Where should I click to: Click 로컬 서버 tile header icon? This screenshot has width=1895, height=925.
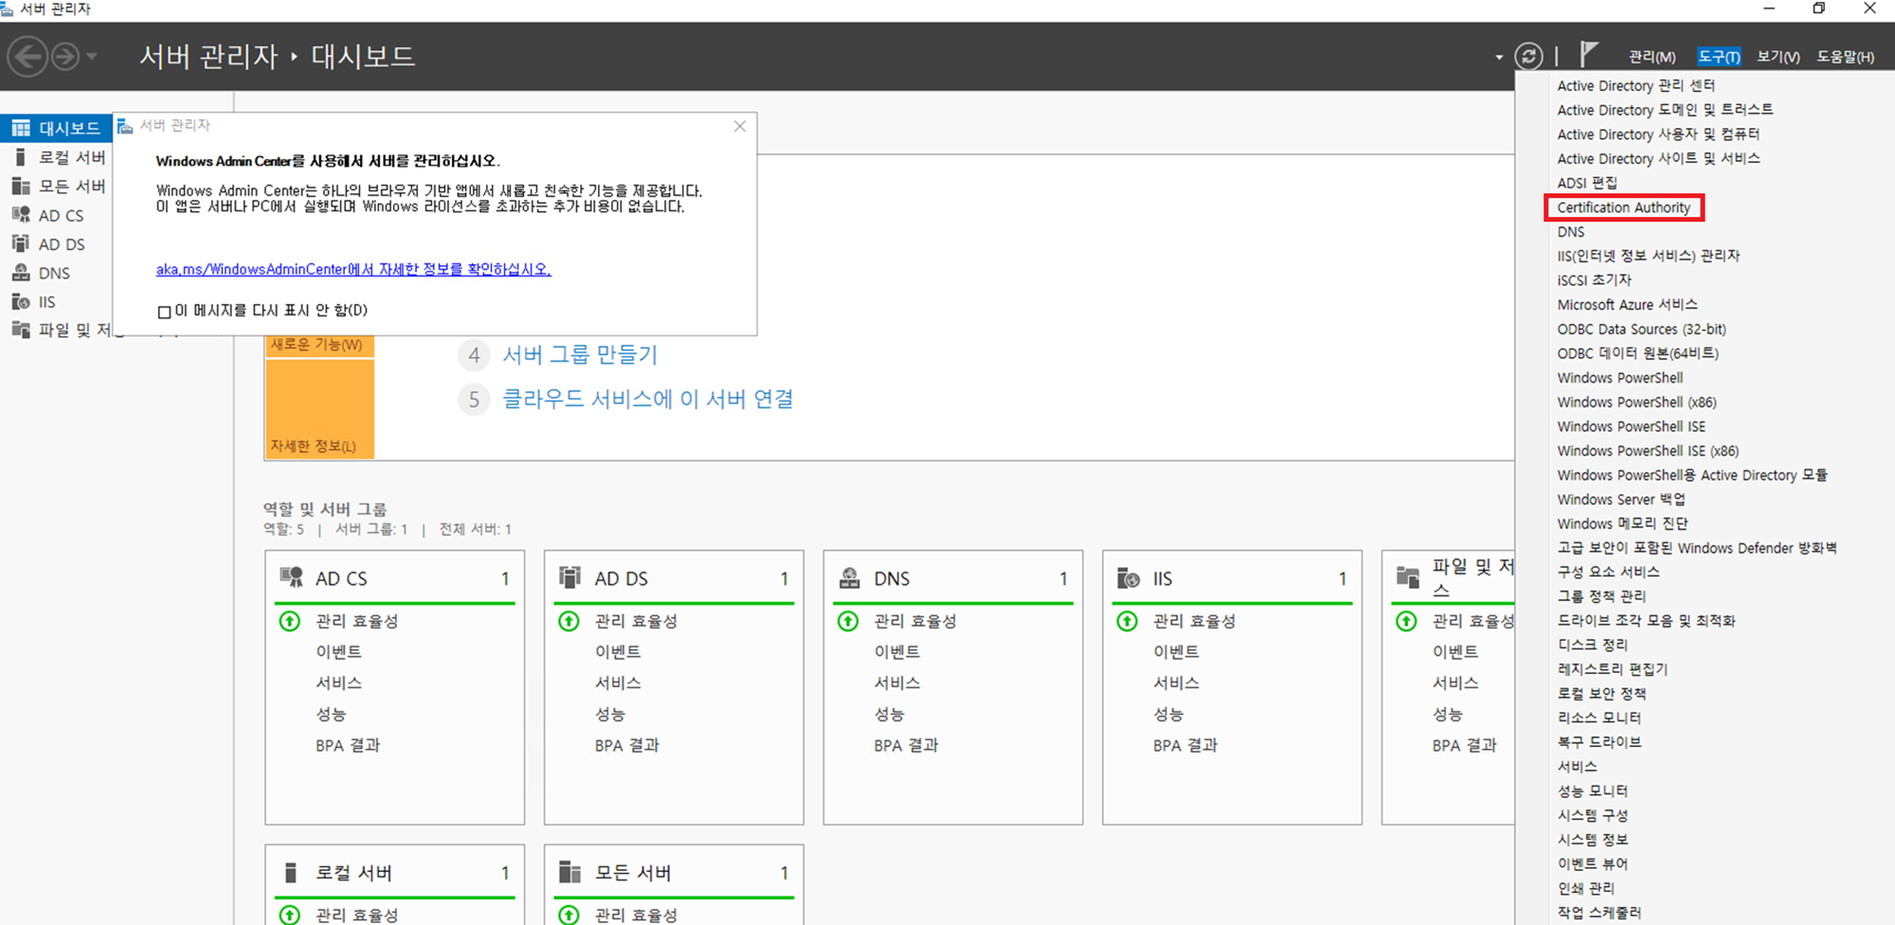pos(291,872)
